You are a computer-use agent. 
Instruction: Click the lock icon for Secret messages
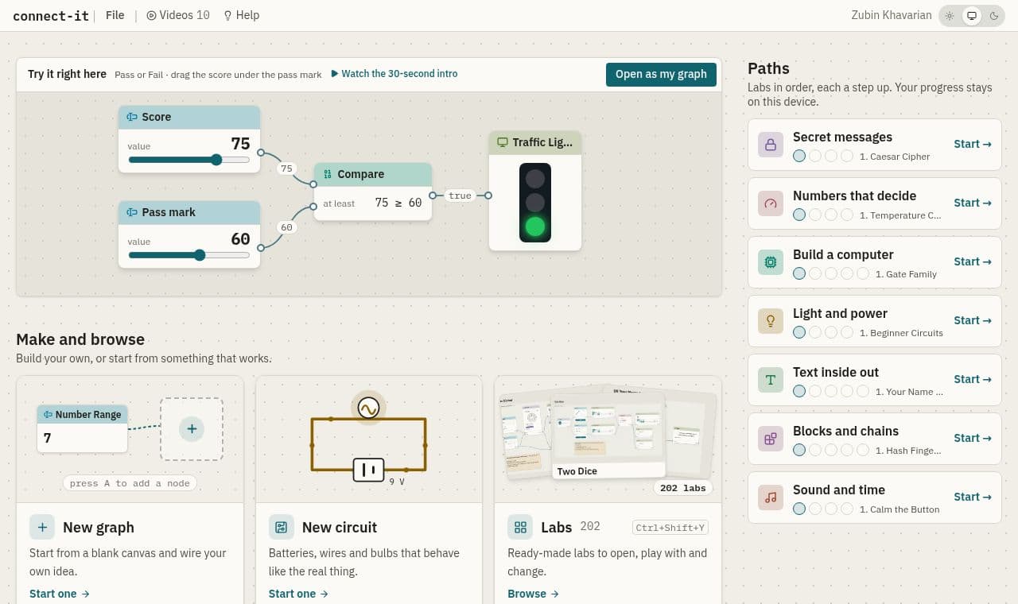point(771,145)
